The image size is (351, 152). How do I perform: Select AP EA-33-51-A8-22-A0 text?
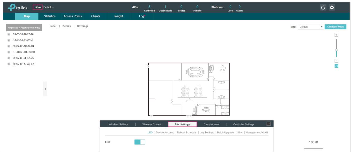click(23, 34)
